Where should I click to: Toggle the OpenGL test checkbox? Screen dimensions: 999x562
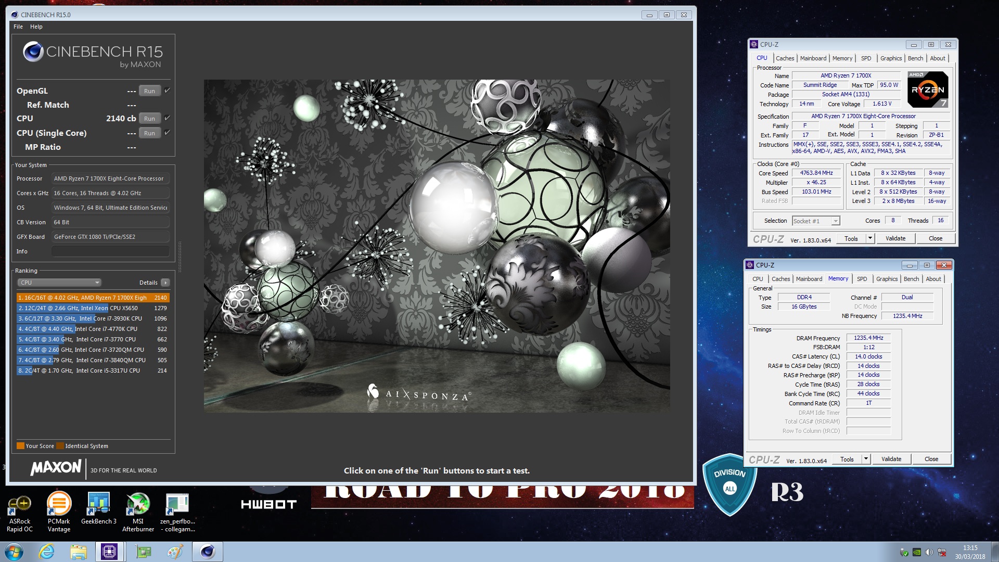(167, 90)
